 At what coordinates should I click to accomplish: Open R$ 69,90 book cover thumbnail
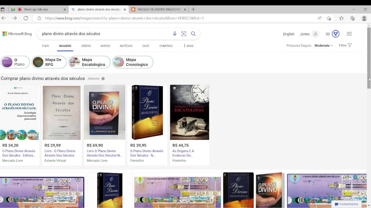[104, 112]
